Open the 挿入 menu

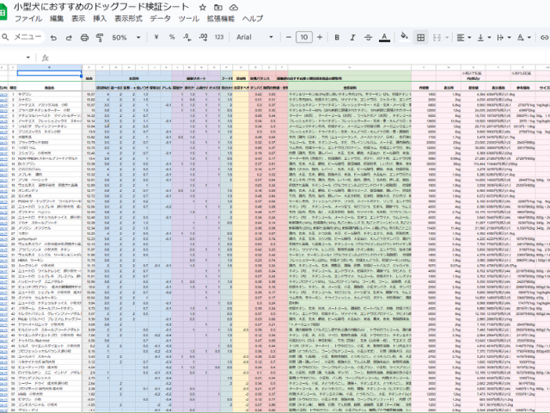(100, 19)
